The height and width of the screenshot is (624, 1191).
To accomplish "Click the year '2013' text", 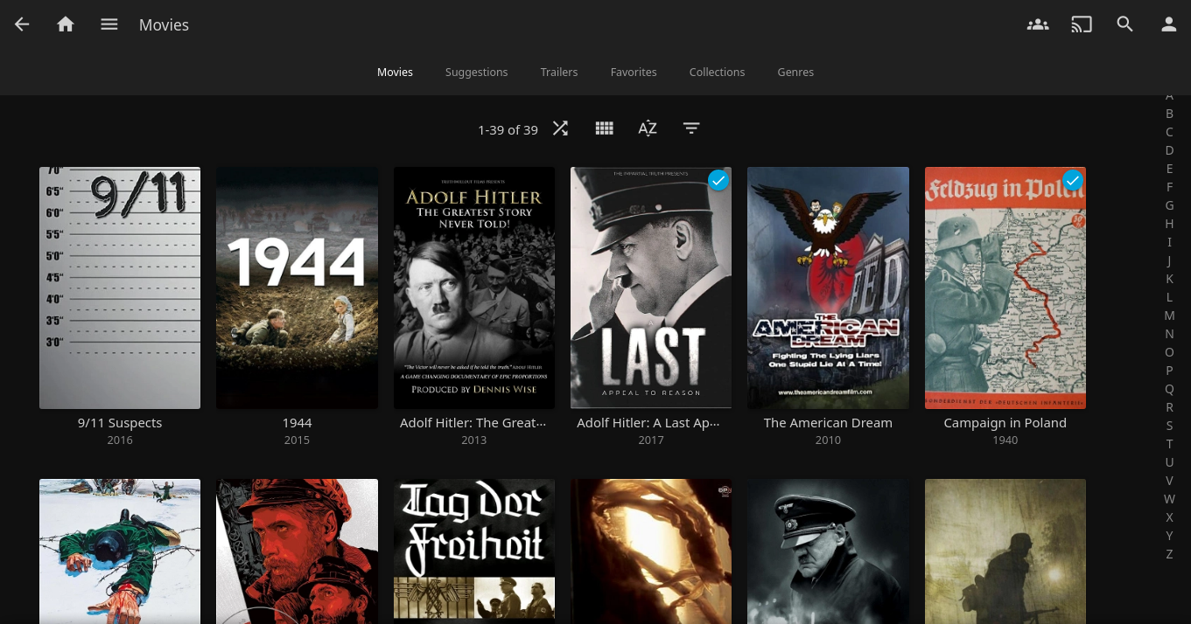I will (x=474, y=440).
